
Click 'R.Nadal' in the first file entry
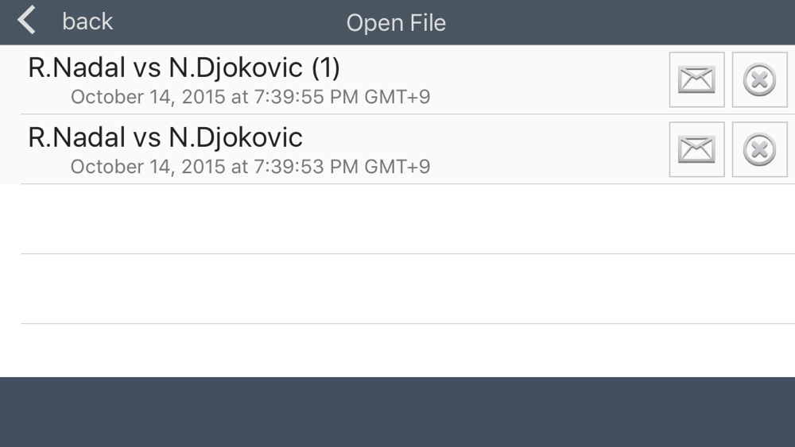[76, 67]
